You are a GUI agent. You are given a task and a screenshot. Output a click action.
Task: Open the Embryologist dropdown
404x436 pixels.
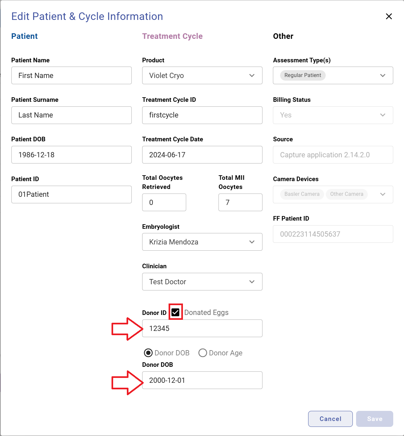(252, 242)
